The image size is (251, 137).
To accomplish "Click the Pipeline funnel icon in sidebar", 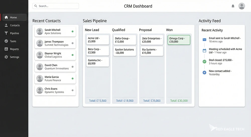I will (x=6, y=33).
